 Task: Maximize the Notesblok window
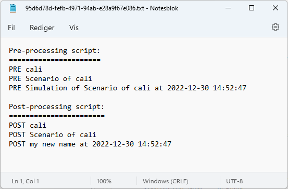tap(252, 8)
